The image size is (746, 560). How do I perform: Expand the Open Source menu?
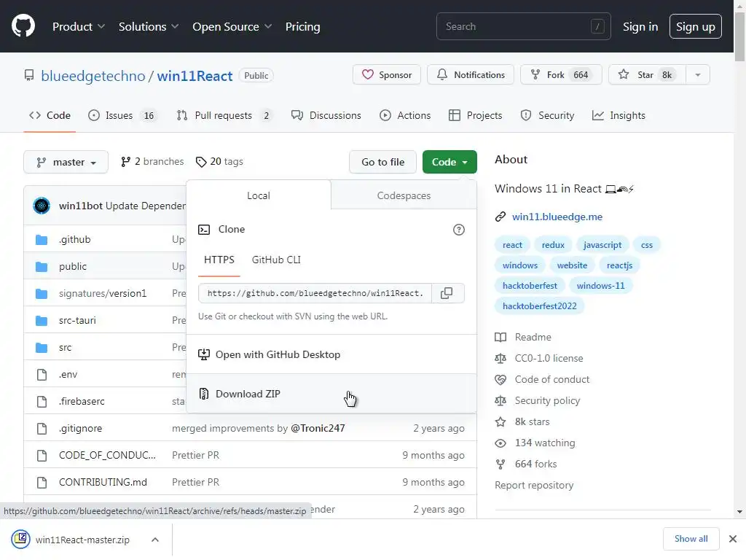coord(232,27)
